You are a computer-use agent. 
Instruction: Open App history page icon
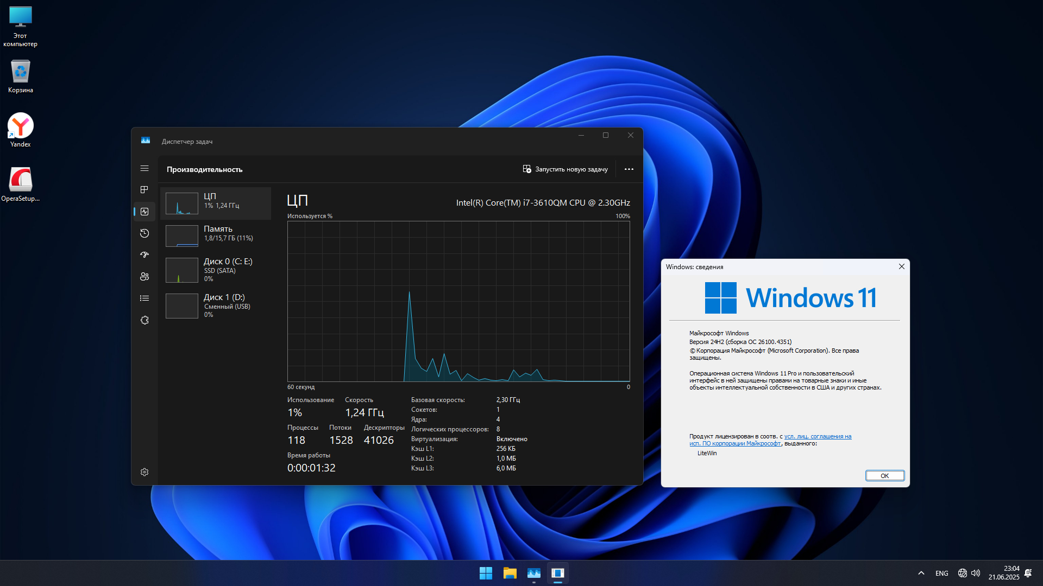(144, 233)
